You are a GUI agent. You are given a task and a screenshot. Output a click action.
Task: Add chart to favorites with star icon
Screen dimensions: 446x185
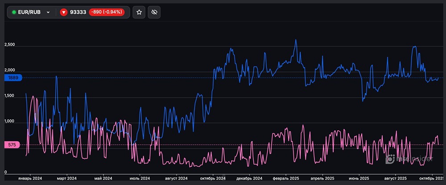[139, 12]
